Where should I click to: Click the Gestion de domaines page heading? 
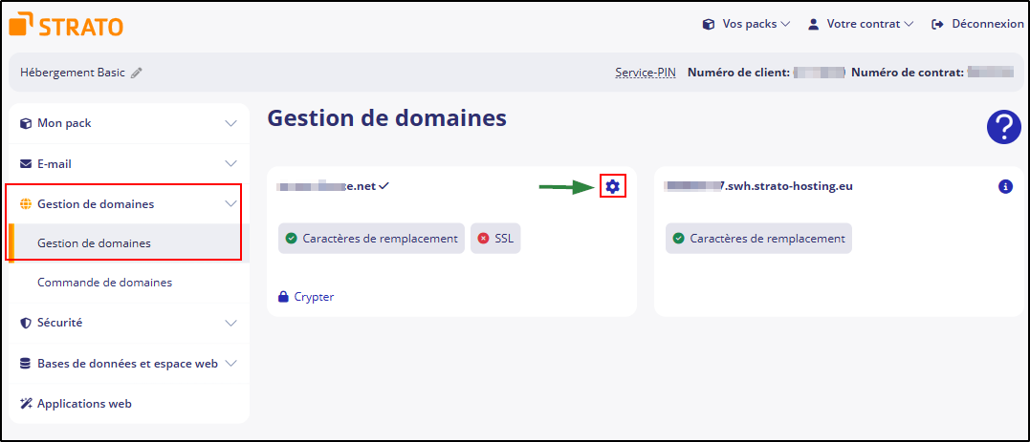click(x=387, y=118)
